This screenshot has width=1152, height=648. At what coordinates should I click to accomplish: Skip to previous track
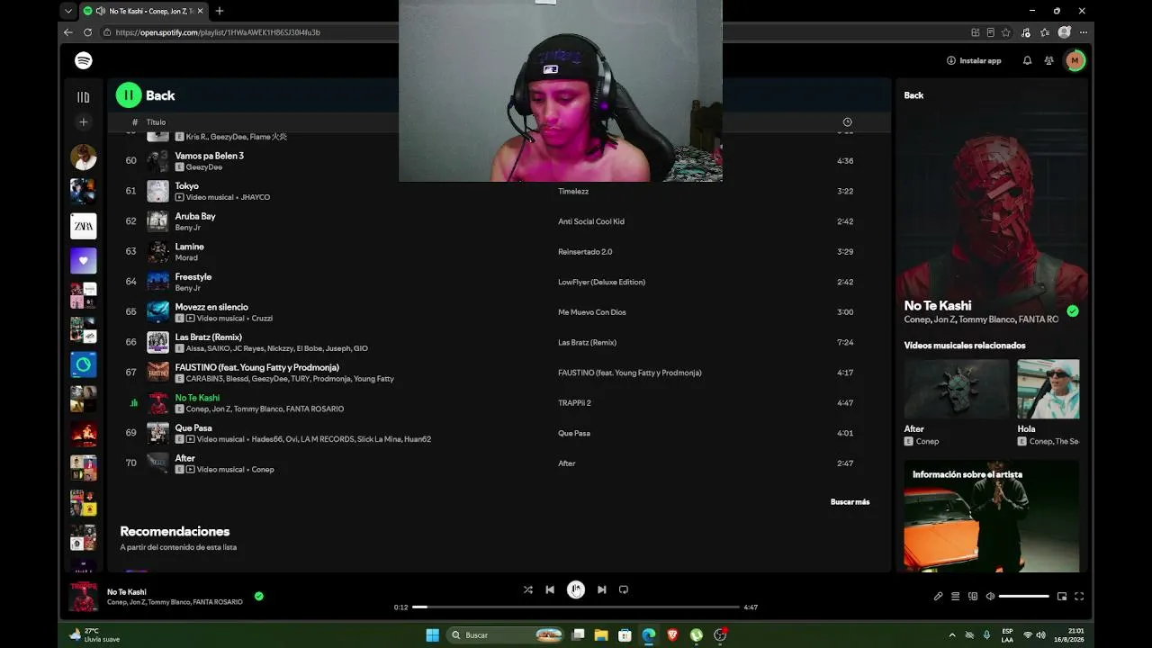[550, 589]
